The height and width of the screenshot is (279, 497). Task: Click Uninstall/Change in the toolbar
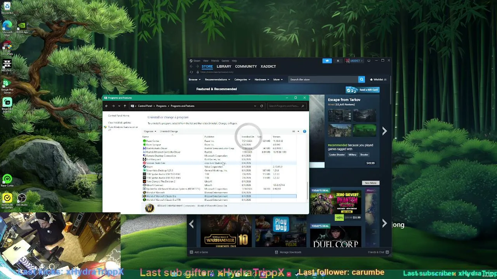pos(169,131)
